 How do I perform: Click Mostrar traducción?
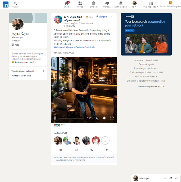click(64, 53)
